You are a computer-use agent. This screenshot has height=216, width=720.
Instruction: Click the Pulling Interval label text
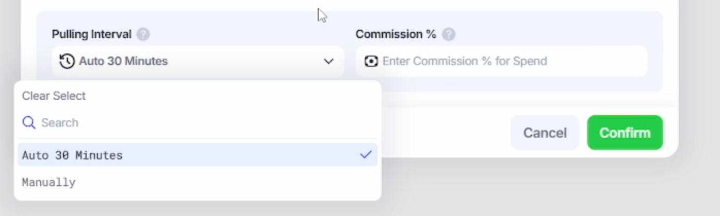[91, 34]
